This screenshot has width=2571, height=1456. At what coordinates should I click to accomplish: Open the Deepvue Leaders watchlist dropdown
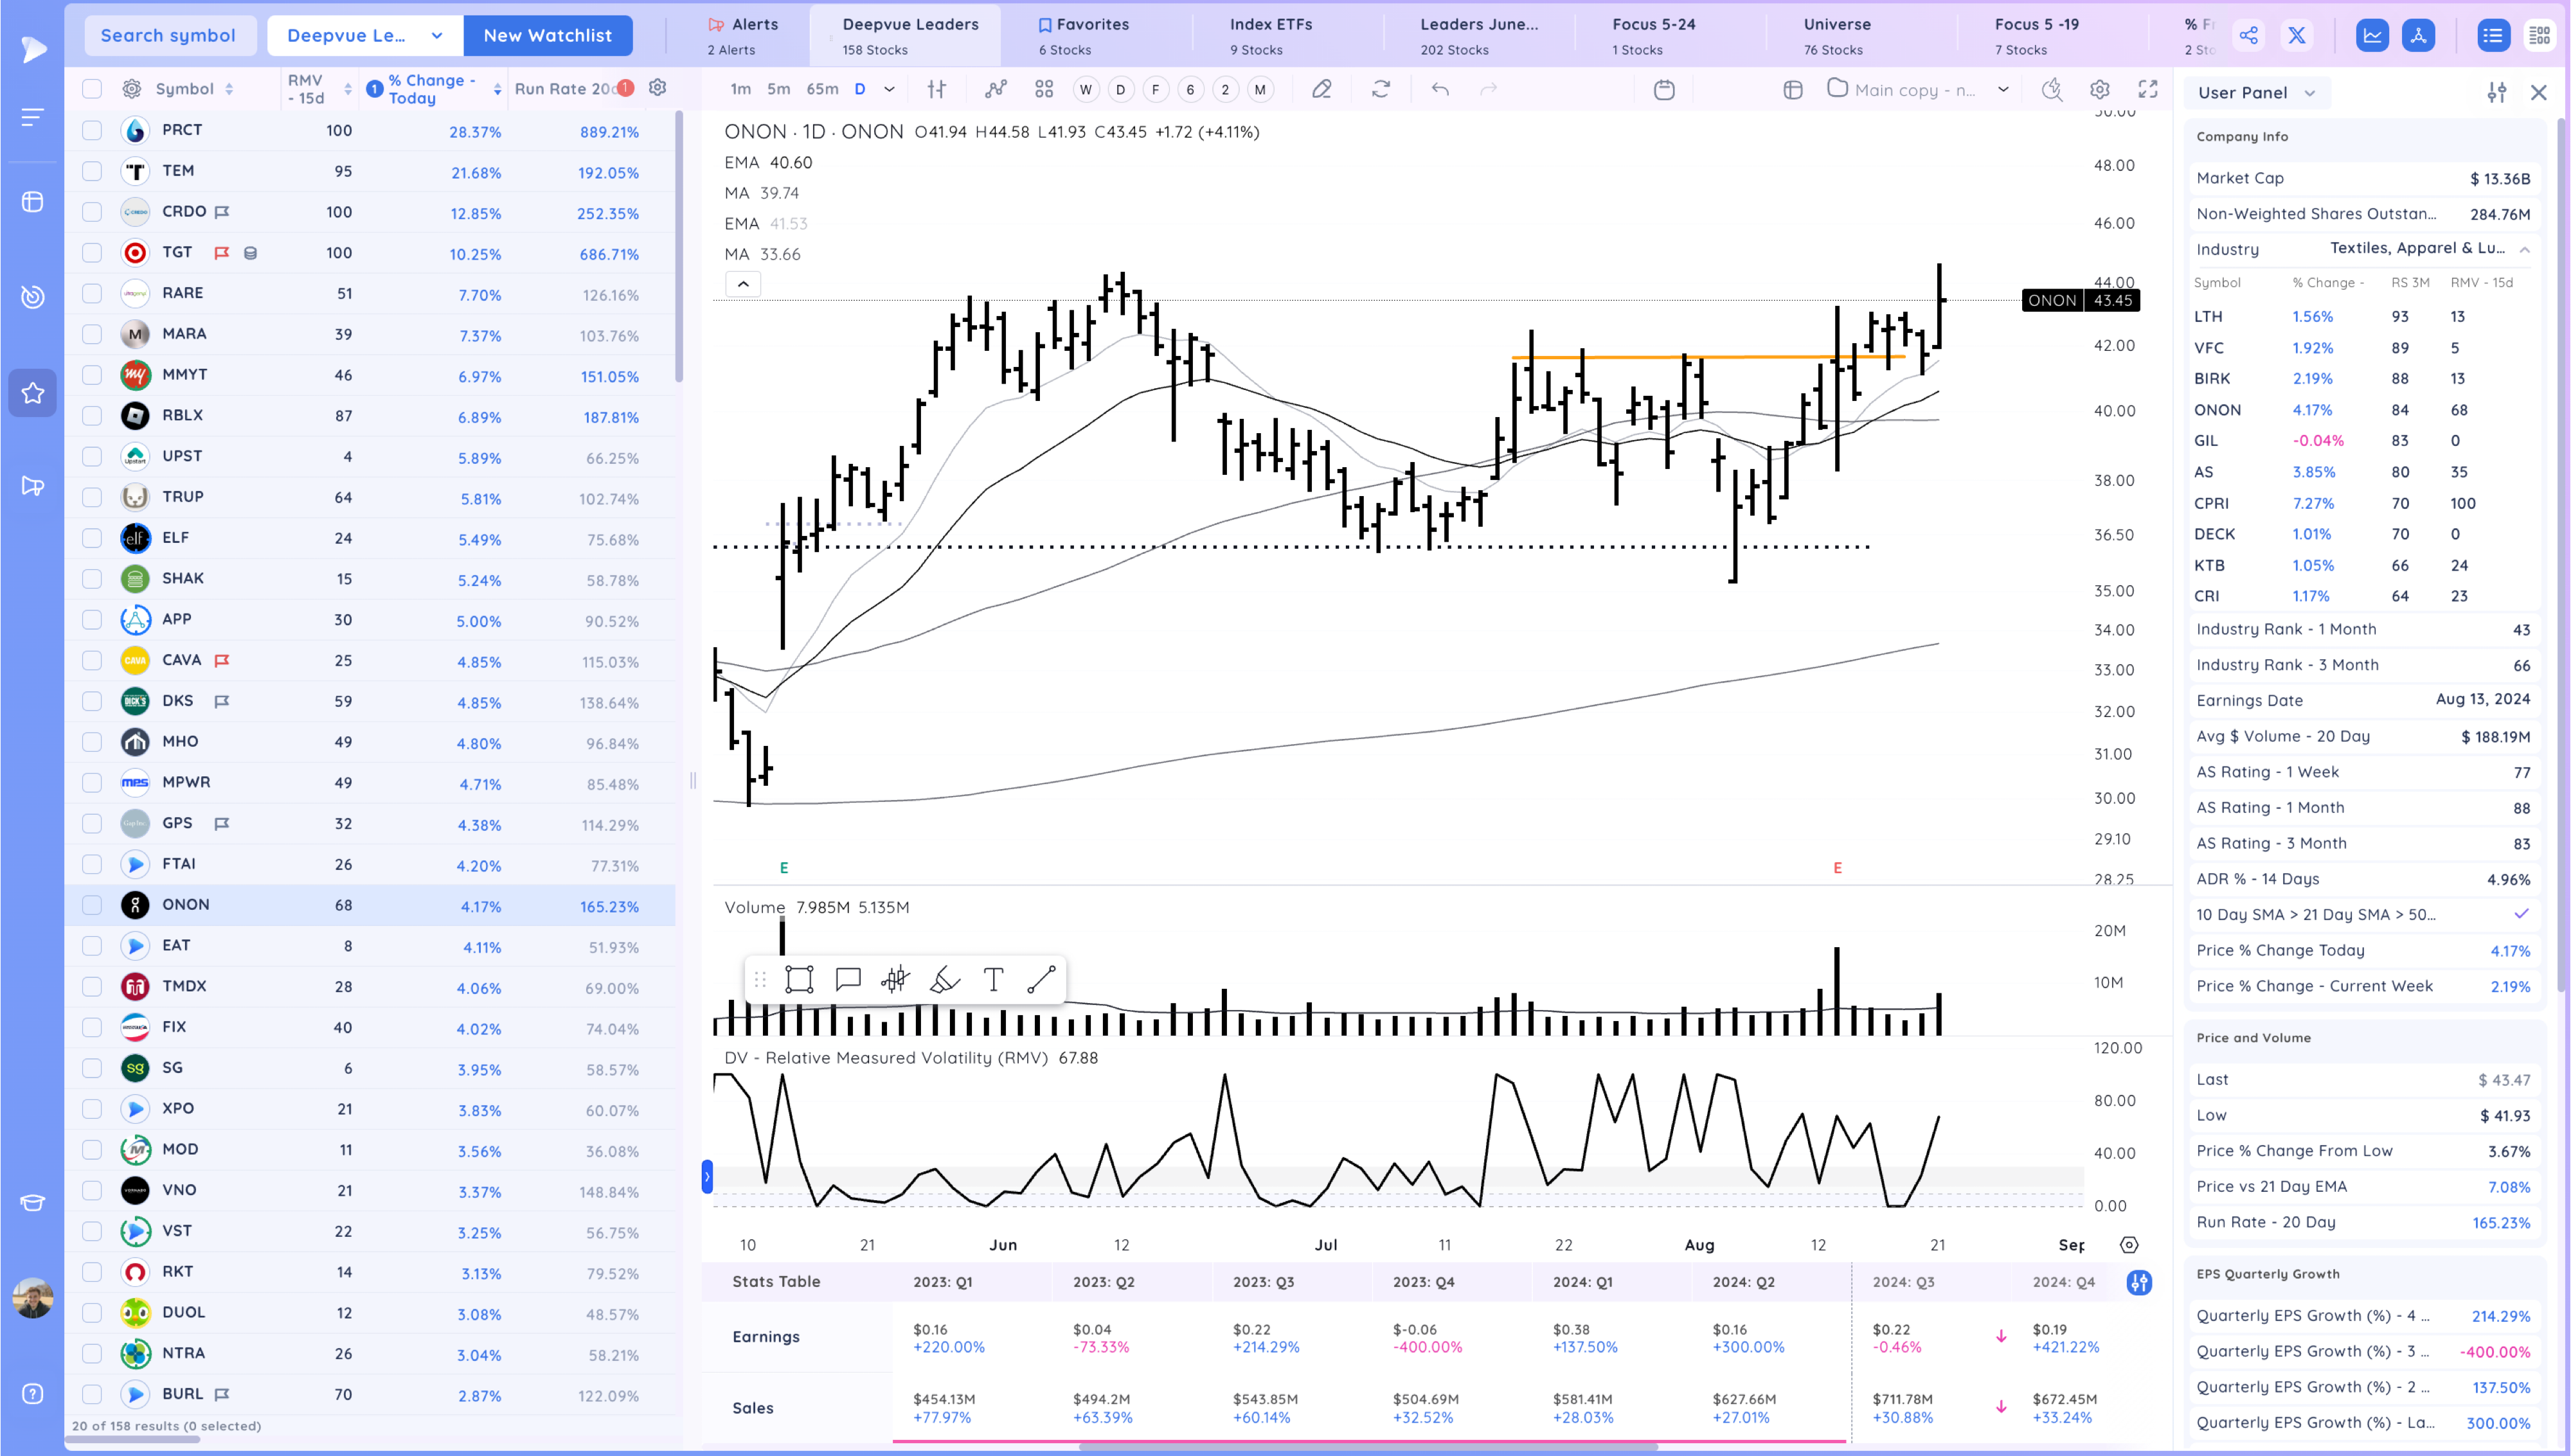pyautogui.click(x=365, y=36)
